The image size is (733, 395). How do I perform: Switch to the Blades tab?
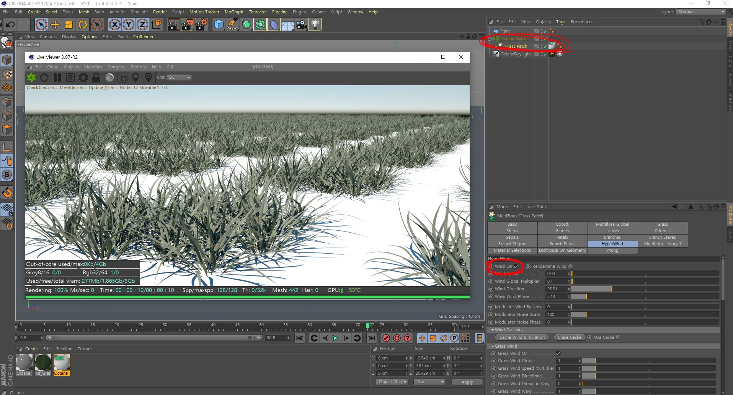pos(562,231)
